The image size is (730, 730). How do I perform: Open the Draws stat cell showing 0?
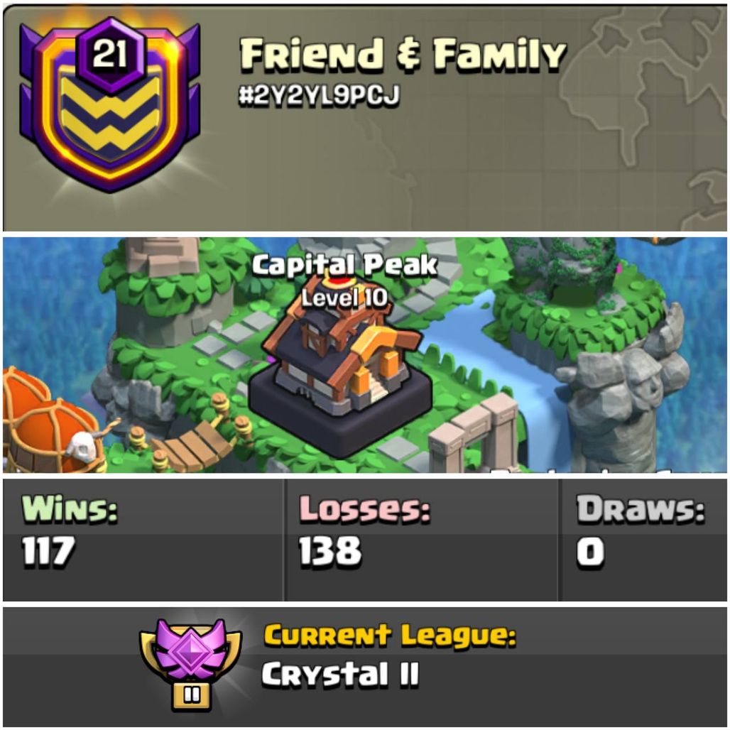click(643, 540)
